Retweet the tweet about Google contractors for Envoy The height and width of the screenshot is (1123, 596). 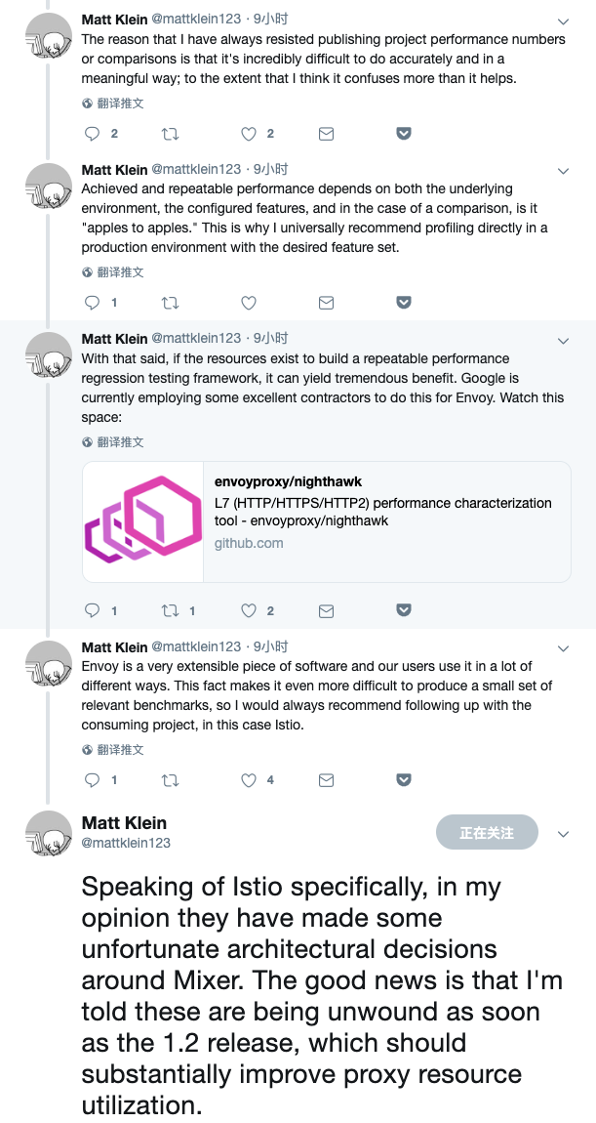(170, 610)
